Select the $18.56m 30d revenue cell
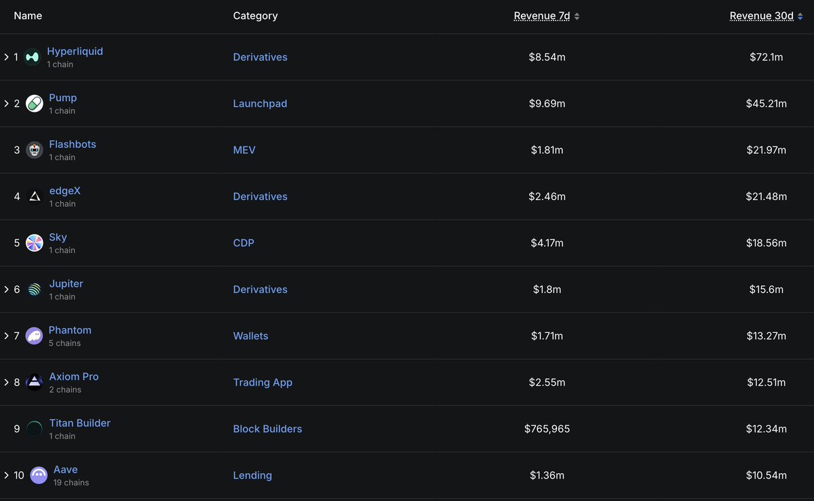814x501 pixels. click(767, 243)
